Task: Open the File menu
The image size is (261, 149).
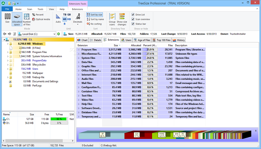Action: (7, 9)
